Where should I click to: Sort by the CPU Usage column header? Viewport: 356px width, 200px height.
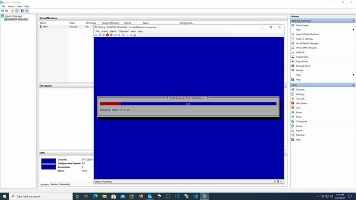(x=91, y=23)
